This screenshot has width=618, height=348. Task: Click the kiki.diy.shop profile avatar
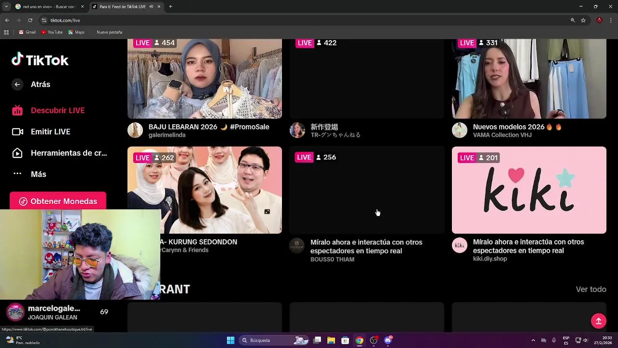pos(460,246)
